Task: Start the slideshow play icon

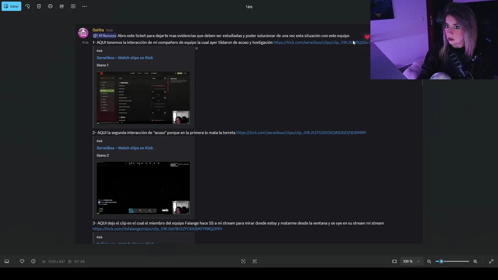Action: point(73,6)
